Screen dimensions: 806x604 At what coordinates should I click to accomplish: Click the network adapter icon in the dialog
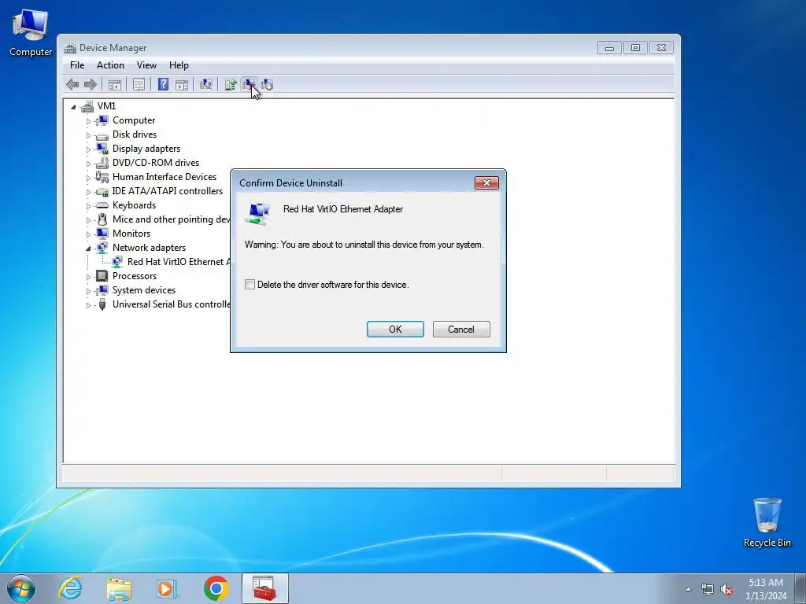coord(257,212)
